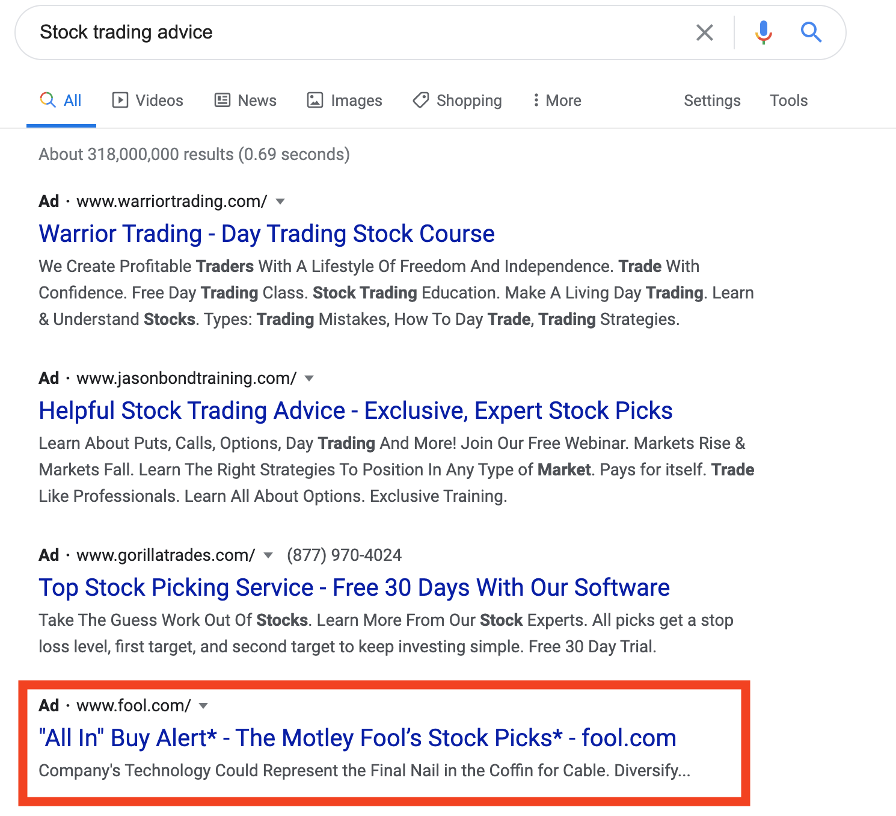Viewport: 896px width, 816px height.
Task: Click the search input field text
Action: pos(126,32)
